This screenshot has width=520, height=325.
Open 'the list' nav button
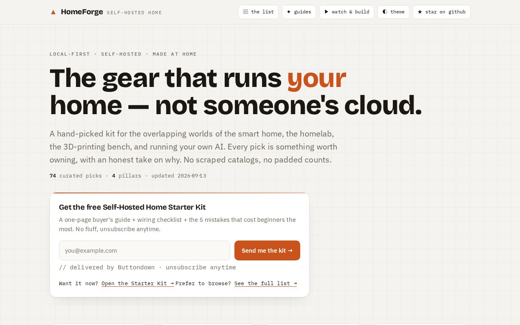(258, 12)
